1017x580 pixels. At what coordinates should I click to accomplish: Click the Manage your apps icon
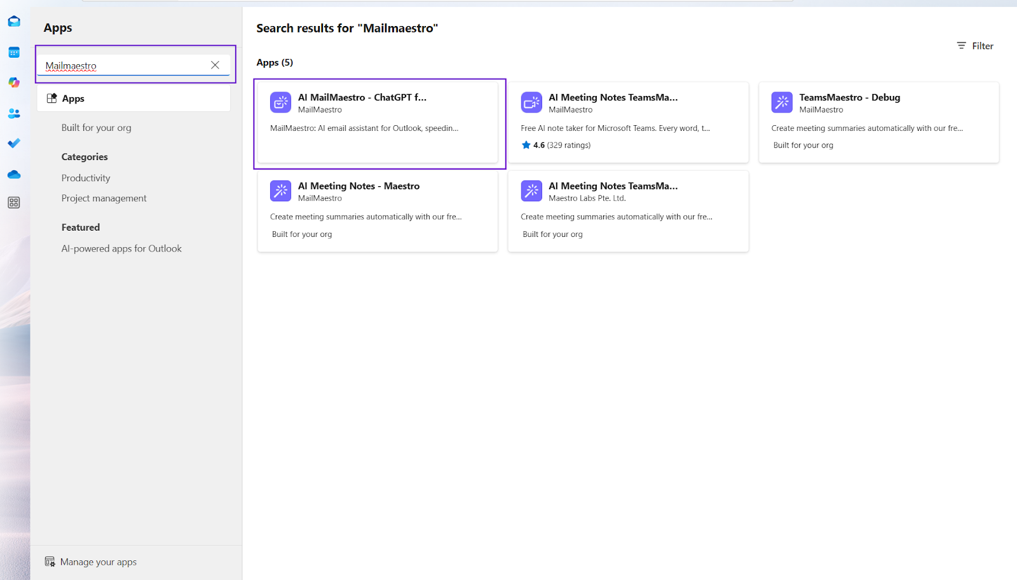(x=50, y=562)
